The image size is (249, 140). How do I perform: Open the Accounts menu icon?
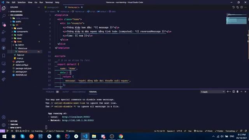click(x=4, y=117)
